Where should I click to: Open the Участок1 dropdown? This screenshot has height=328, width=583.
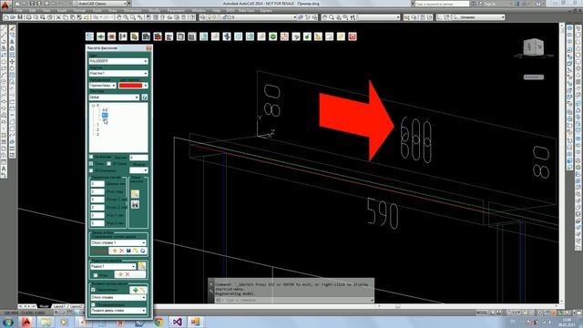coord(118,73)
